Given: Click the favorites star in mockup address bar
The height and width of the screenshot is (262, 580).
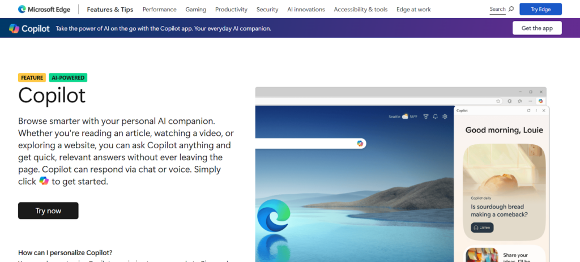Looking at the screenshot, I should pos(498,101).
